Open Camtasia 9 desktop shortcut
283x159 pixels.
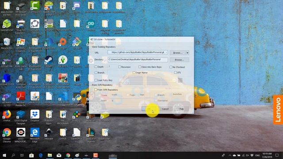pyautogui.click(x=35, y=7)
